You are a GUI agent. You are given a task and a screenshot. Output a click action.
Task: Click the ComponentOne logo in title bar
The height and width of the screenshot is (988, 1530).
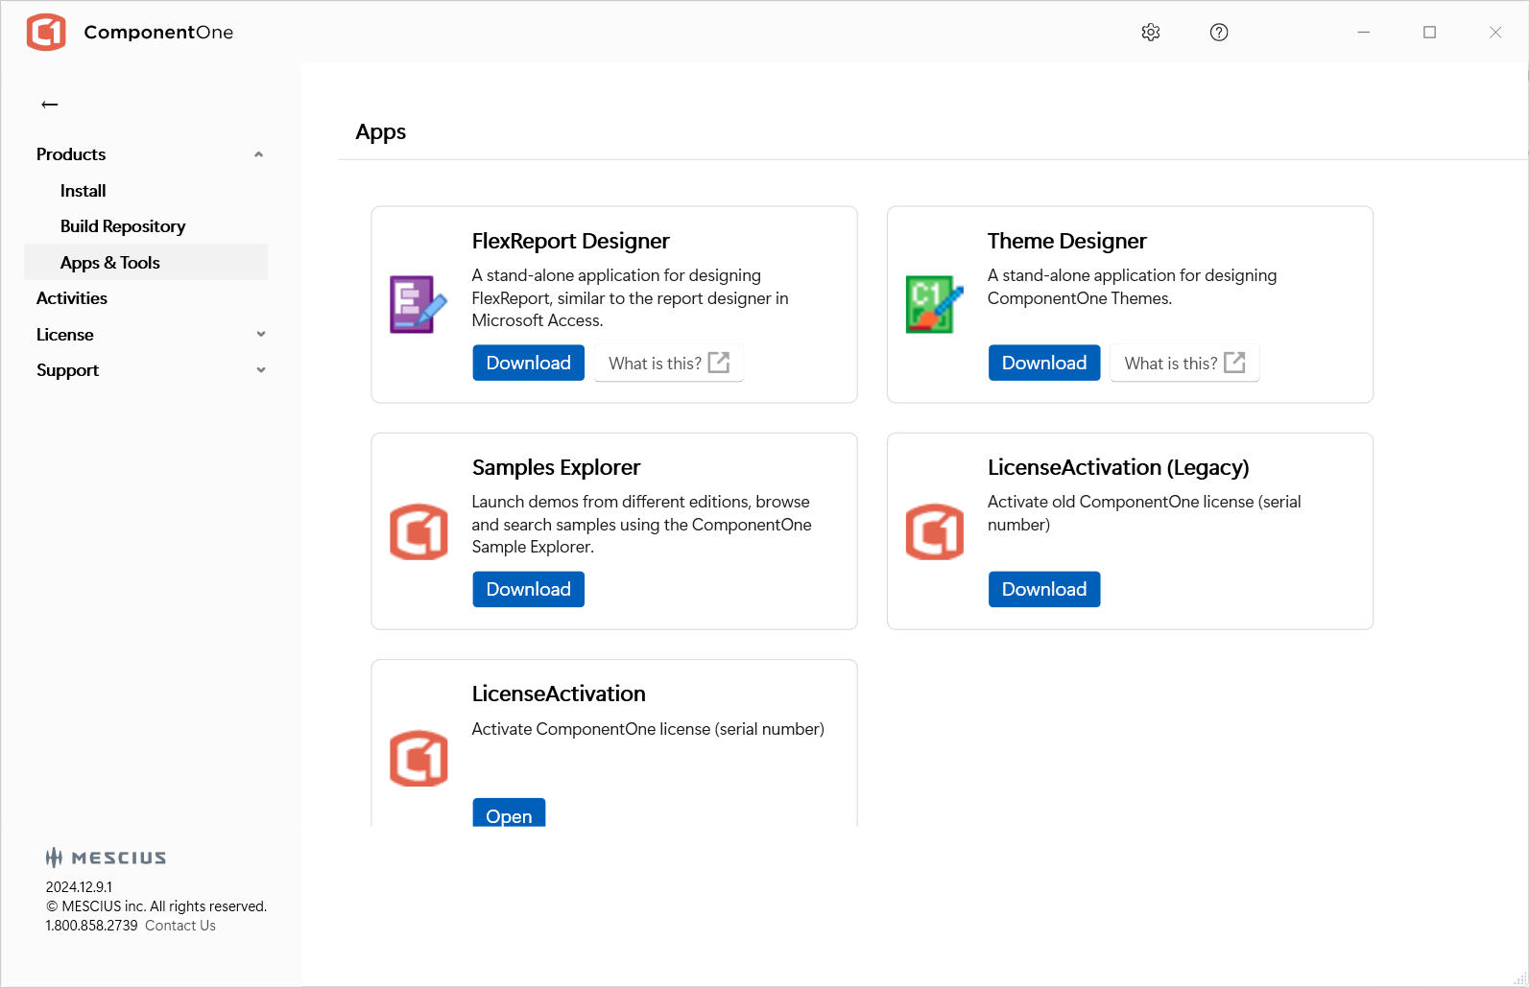coord(46,33)
